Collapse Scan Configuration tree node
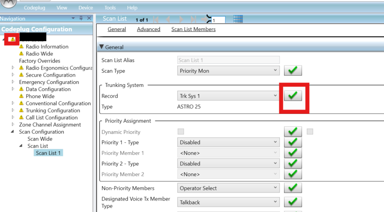Image resolution: width=384 pixels, height=212 pixels. pyautogui.click(x=12, y=131)
